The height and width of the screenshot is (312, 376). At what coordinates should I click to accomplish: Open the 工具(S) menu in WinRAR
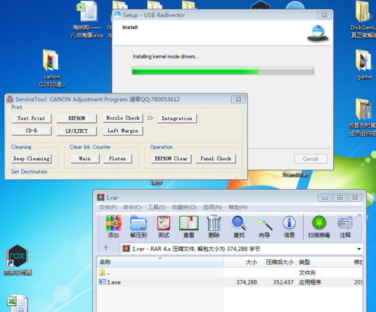point(157,207)
